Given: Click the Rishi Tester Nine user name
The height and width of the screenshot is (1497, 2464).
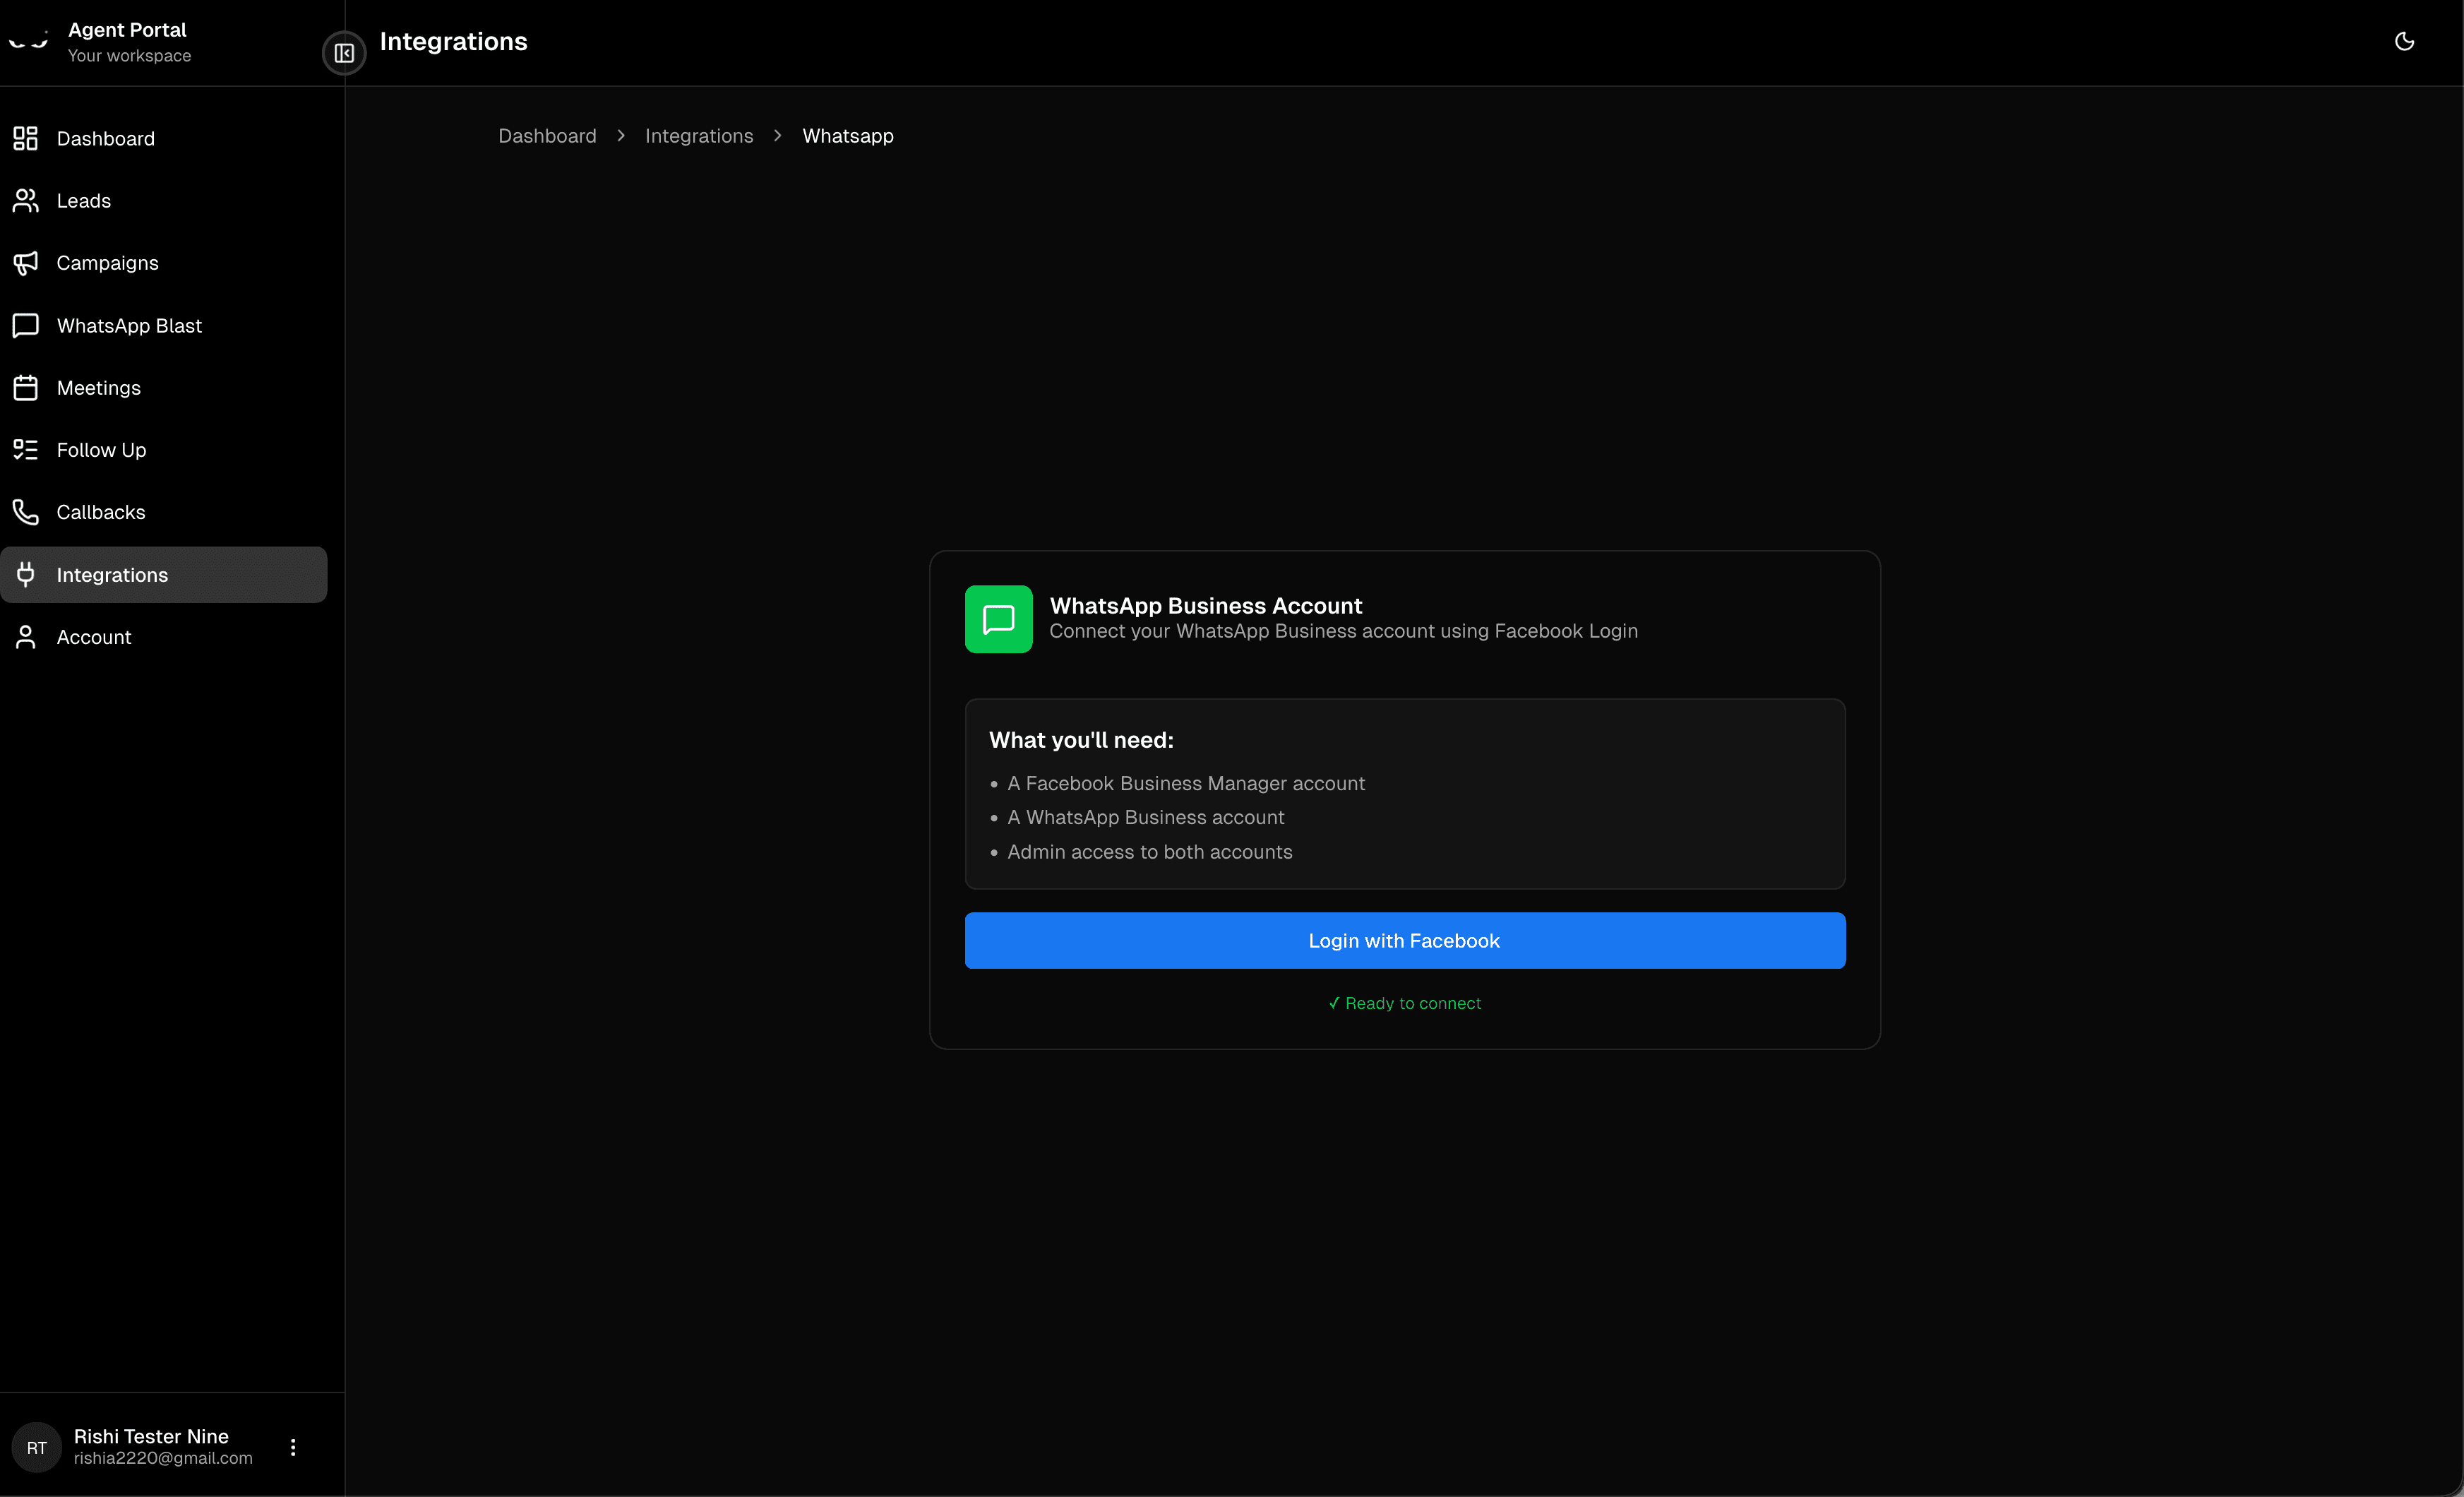Looking at the screenshot, I should (151, 1436).
